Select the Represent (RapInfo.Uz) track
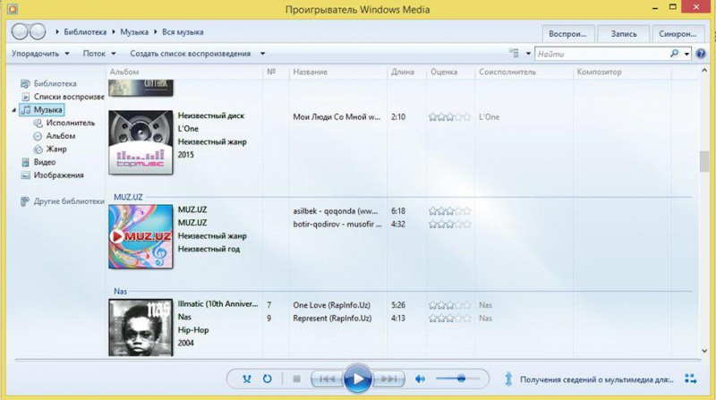The height and width of the screenshot is (400, 716). pos(332,319)
